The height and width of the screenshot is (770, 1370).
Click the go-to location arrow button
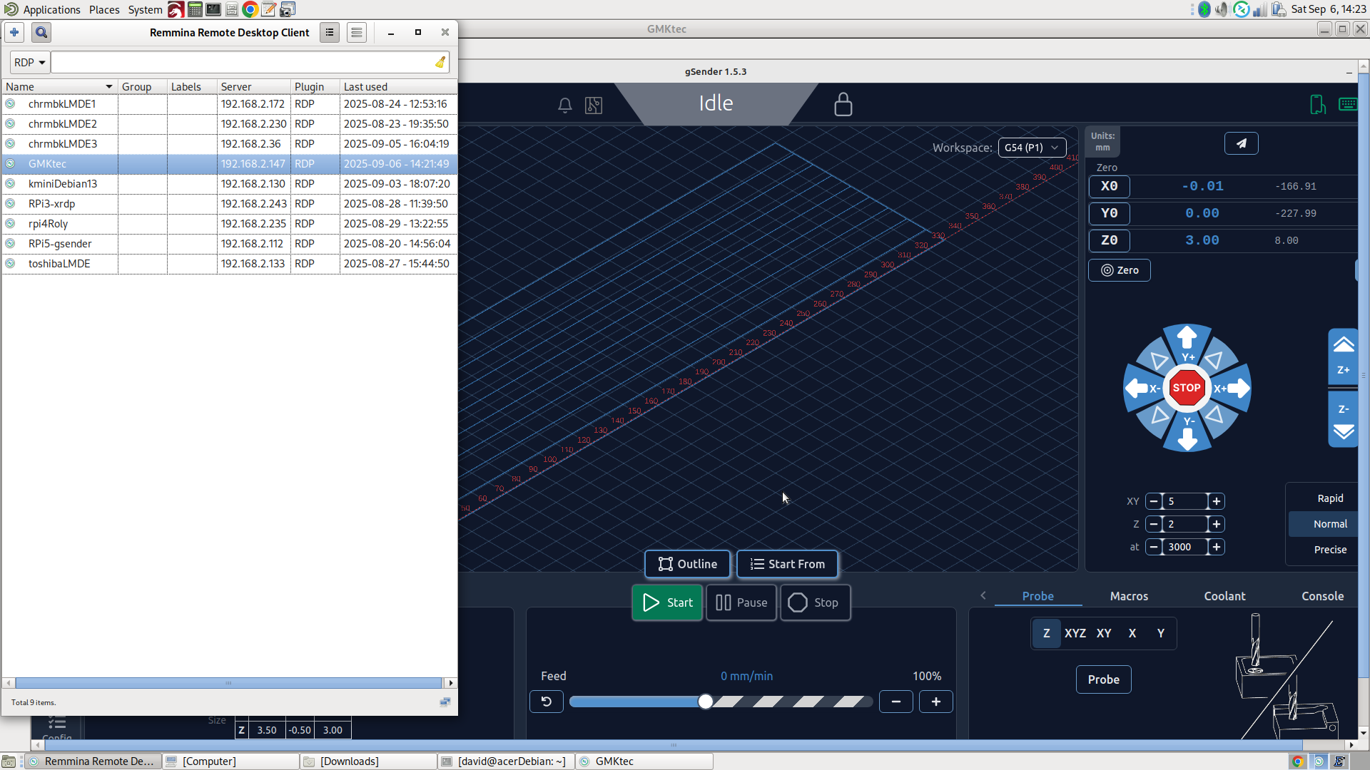click(x=1241, y=143)
